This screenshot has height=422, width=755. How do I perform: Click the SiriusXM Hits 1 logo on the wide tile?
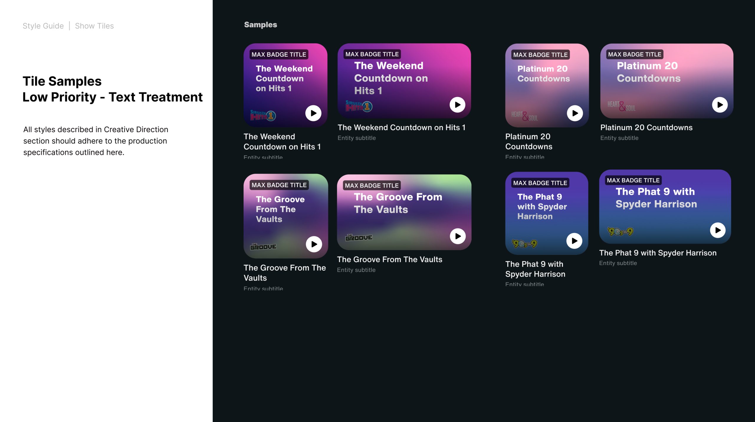(359, 106)
